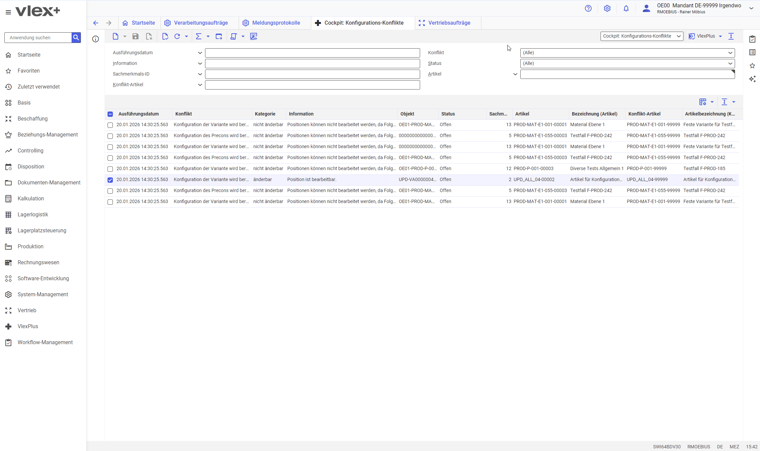Screen dimensions: 760x451
Task: Click the Sachmerkmals-ID input field
Action: 312,74
